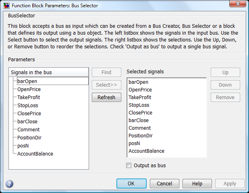Image resolution: width=249 pixels, height=193 pixels.
Task: Confirm with the OK button
Action: click(131, 183)
